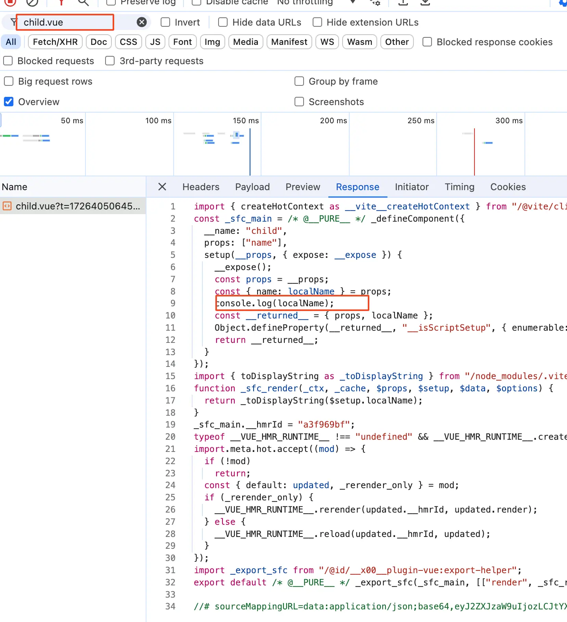
Task: Check Hide data URLs
Action: [223, 22]
